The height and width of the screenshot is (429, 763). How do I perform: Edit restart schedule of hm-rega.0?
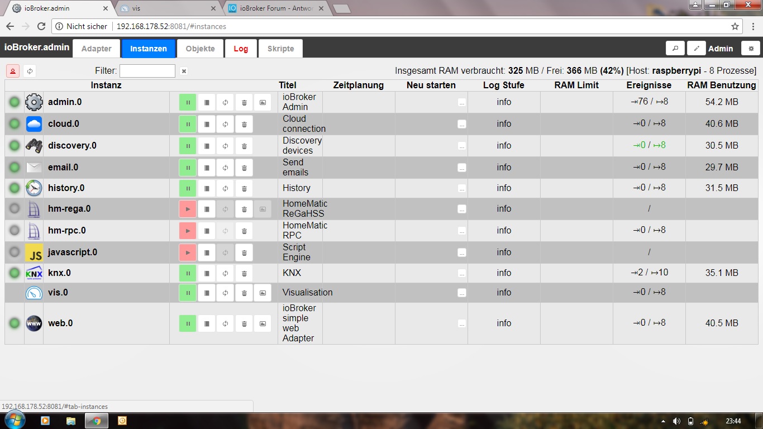click(461, 209)
